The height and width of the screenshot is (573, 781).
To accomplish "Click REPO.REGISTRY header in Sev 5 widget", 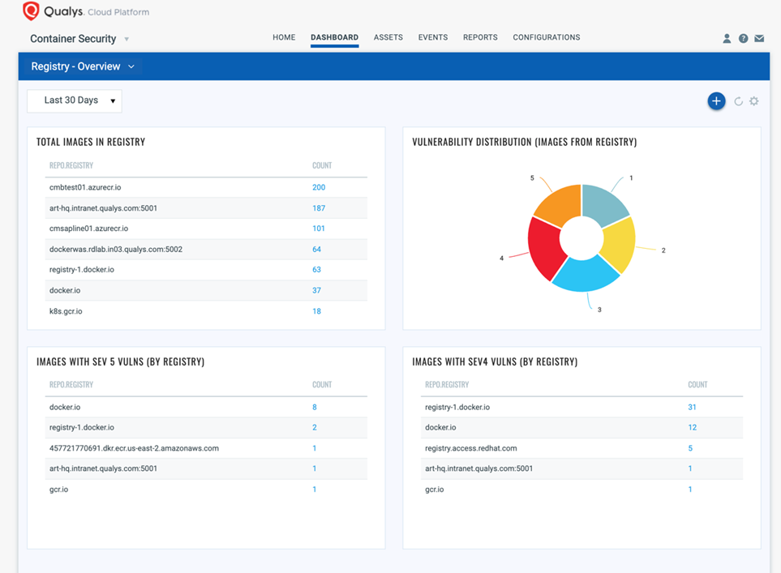I will tap(71, 385).
